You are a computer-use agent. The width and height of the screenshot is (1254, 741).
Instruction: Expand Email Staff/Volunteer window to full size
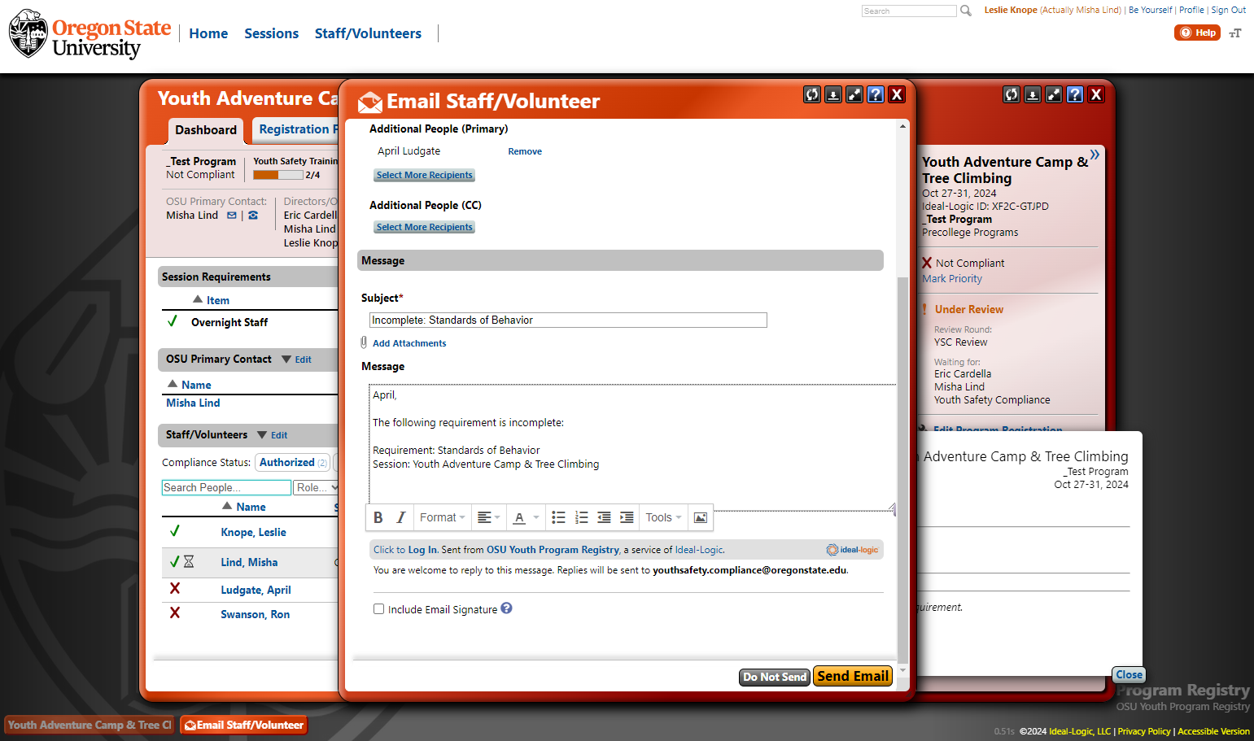[854, 94]
